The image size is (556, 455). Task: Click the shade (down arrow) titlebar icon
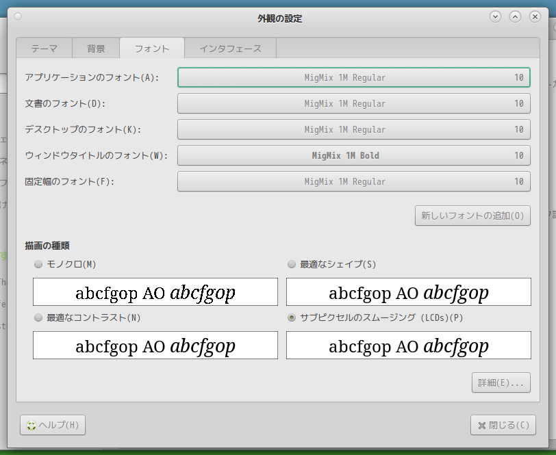click(495, 16)
